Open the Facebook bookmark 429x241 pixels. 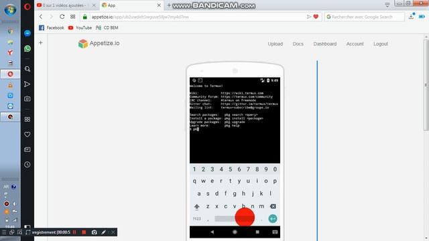(52, 27)
